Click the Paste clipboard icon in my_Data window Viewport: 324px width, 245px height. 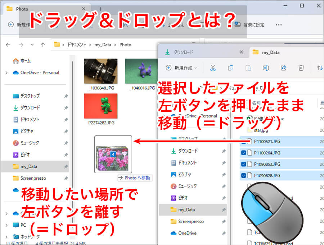248,68
